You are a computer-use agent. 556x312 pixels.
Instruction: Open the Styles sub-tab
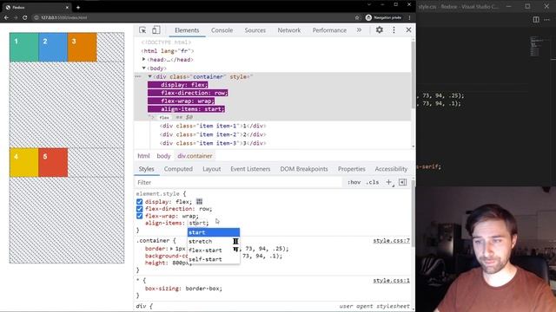coord(147,169)
